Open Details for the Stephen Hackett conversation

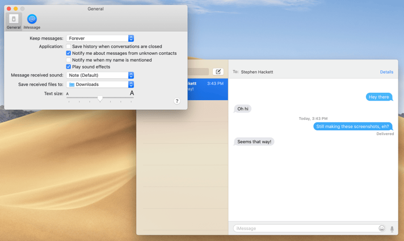tap(386, 72)
